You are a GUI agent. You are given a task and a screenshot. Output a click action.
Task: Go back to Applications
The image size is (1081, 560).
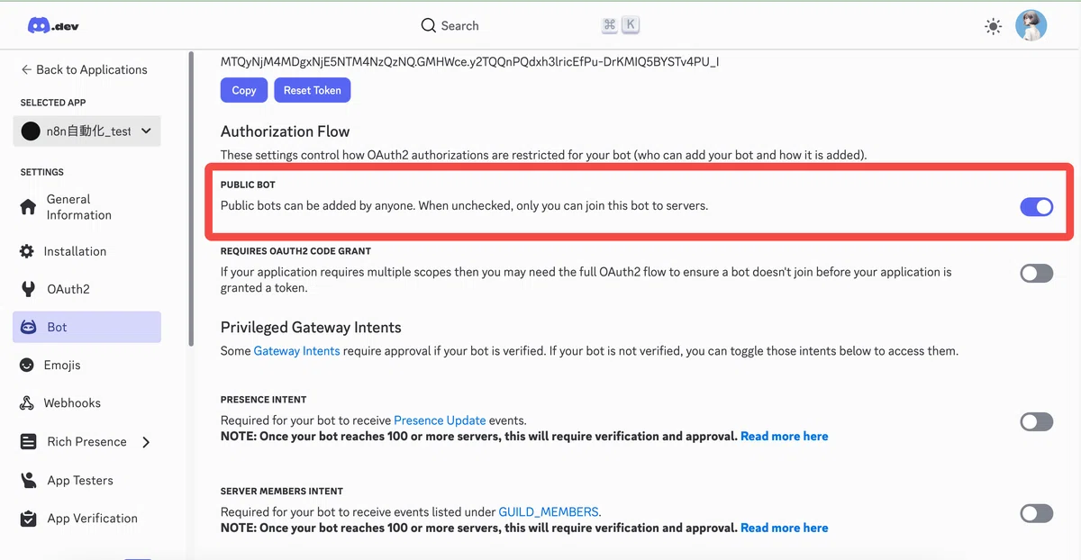click(84, 69)
